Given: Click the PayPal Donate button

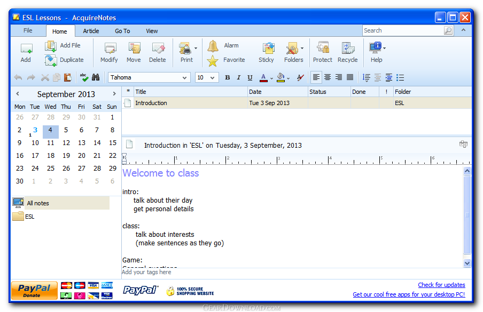Looking at the screenshot, I should (34, 290).
